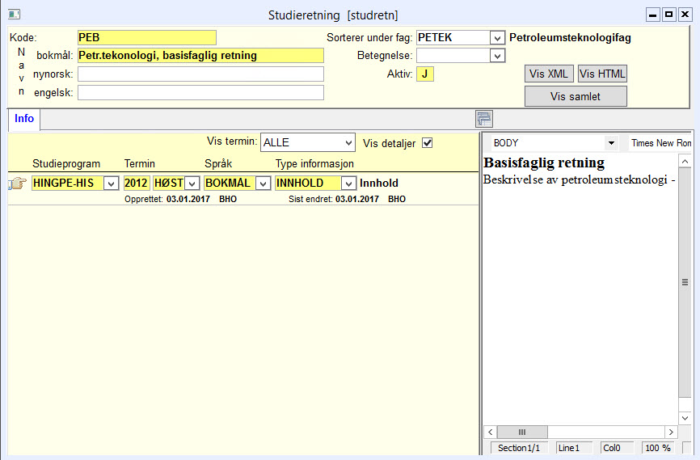
Task: Click the Type informasjon column header
Action: 314,164
